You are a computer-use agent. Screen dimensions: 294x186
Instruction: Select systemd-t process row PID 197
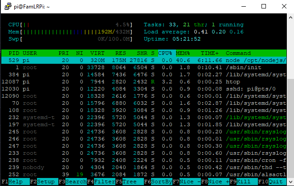point(144,124)
